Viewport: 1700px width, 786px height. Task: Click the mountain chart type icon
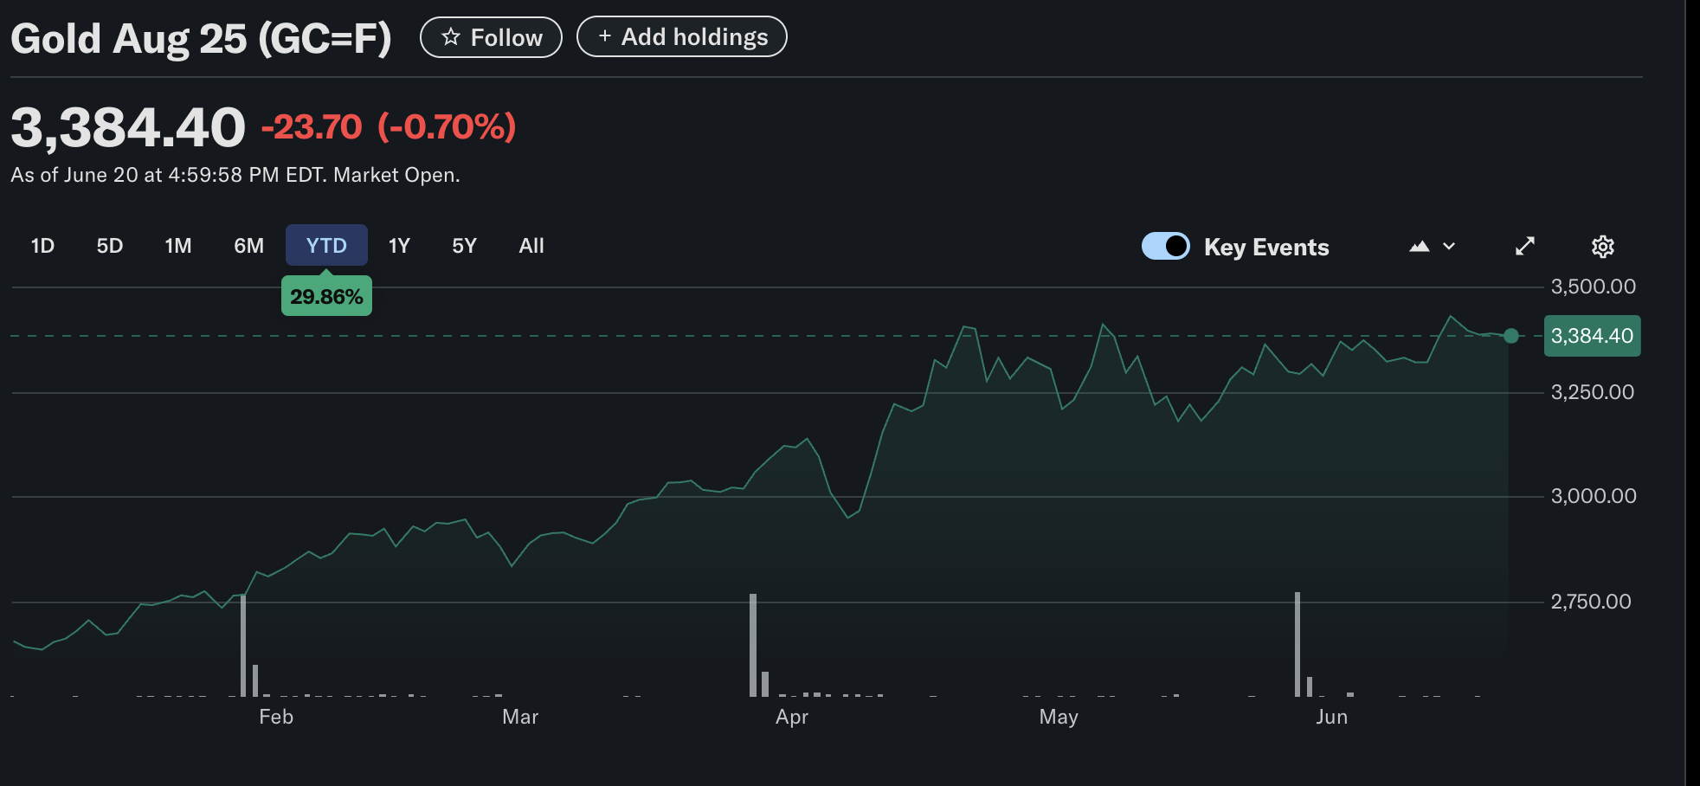(x=1419, y=247)
